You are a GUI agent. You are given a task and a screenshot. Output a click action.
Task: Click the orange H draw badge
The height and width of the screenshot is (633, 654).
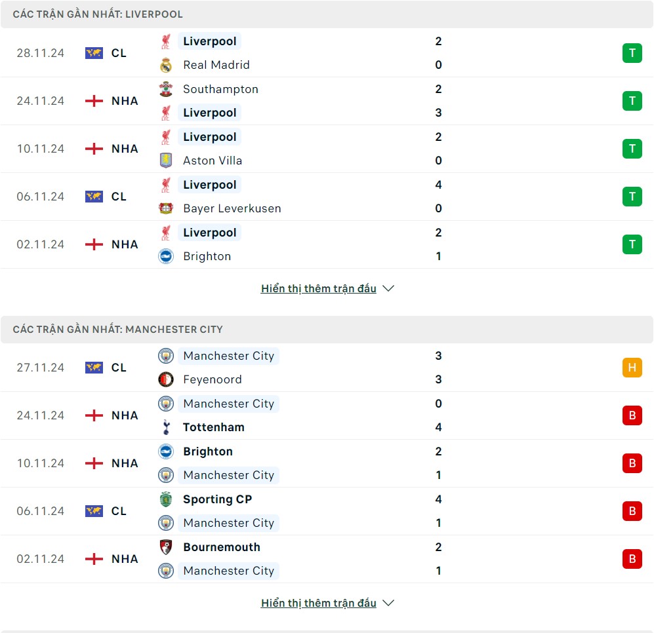[x=632, y=368]
